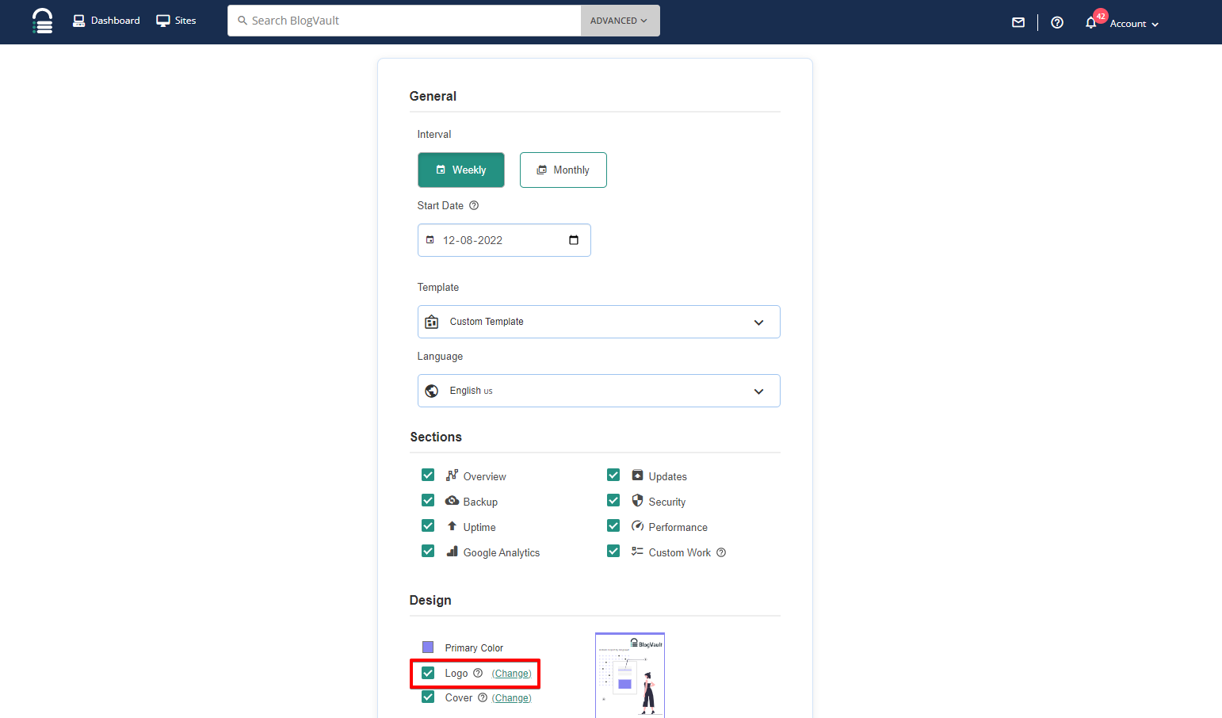Click the globe icon in Language field
The image size is (1222, 718).
coord(432,391)
